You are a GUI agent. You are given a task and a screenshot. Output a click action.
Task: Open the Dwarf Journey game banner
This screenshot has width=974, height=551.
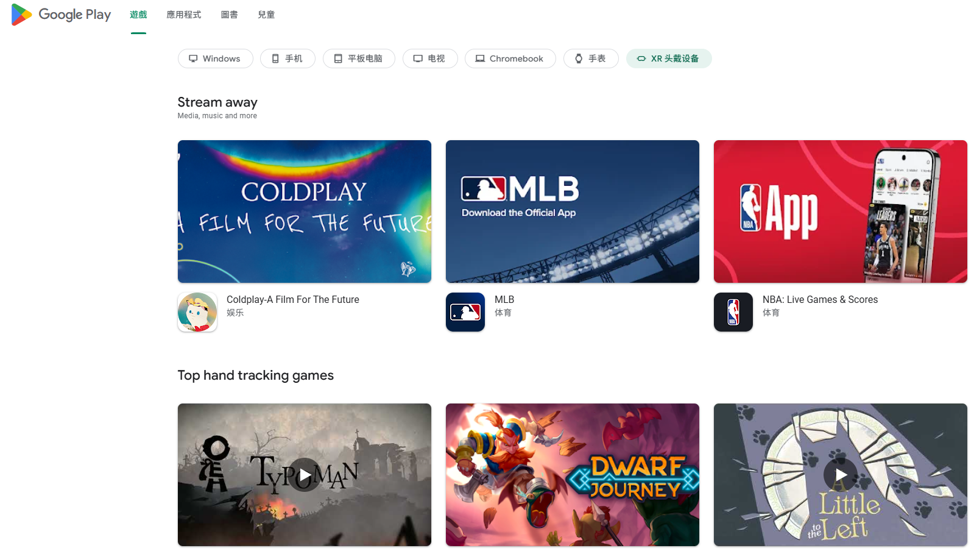pyautogui.click(x=573, y=475)
